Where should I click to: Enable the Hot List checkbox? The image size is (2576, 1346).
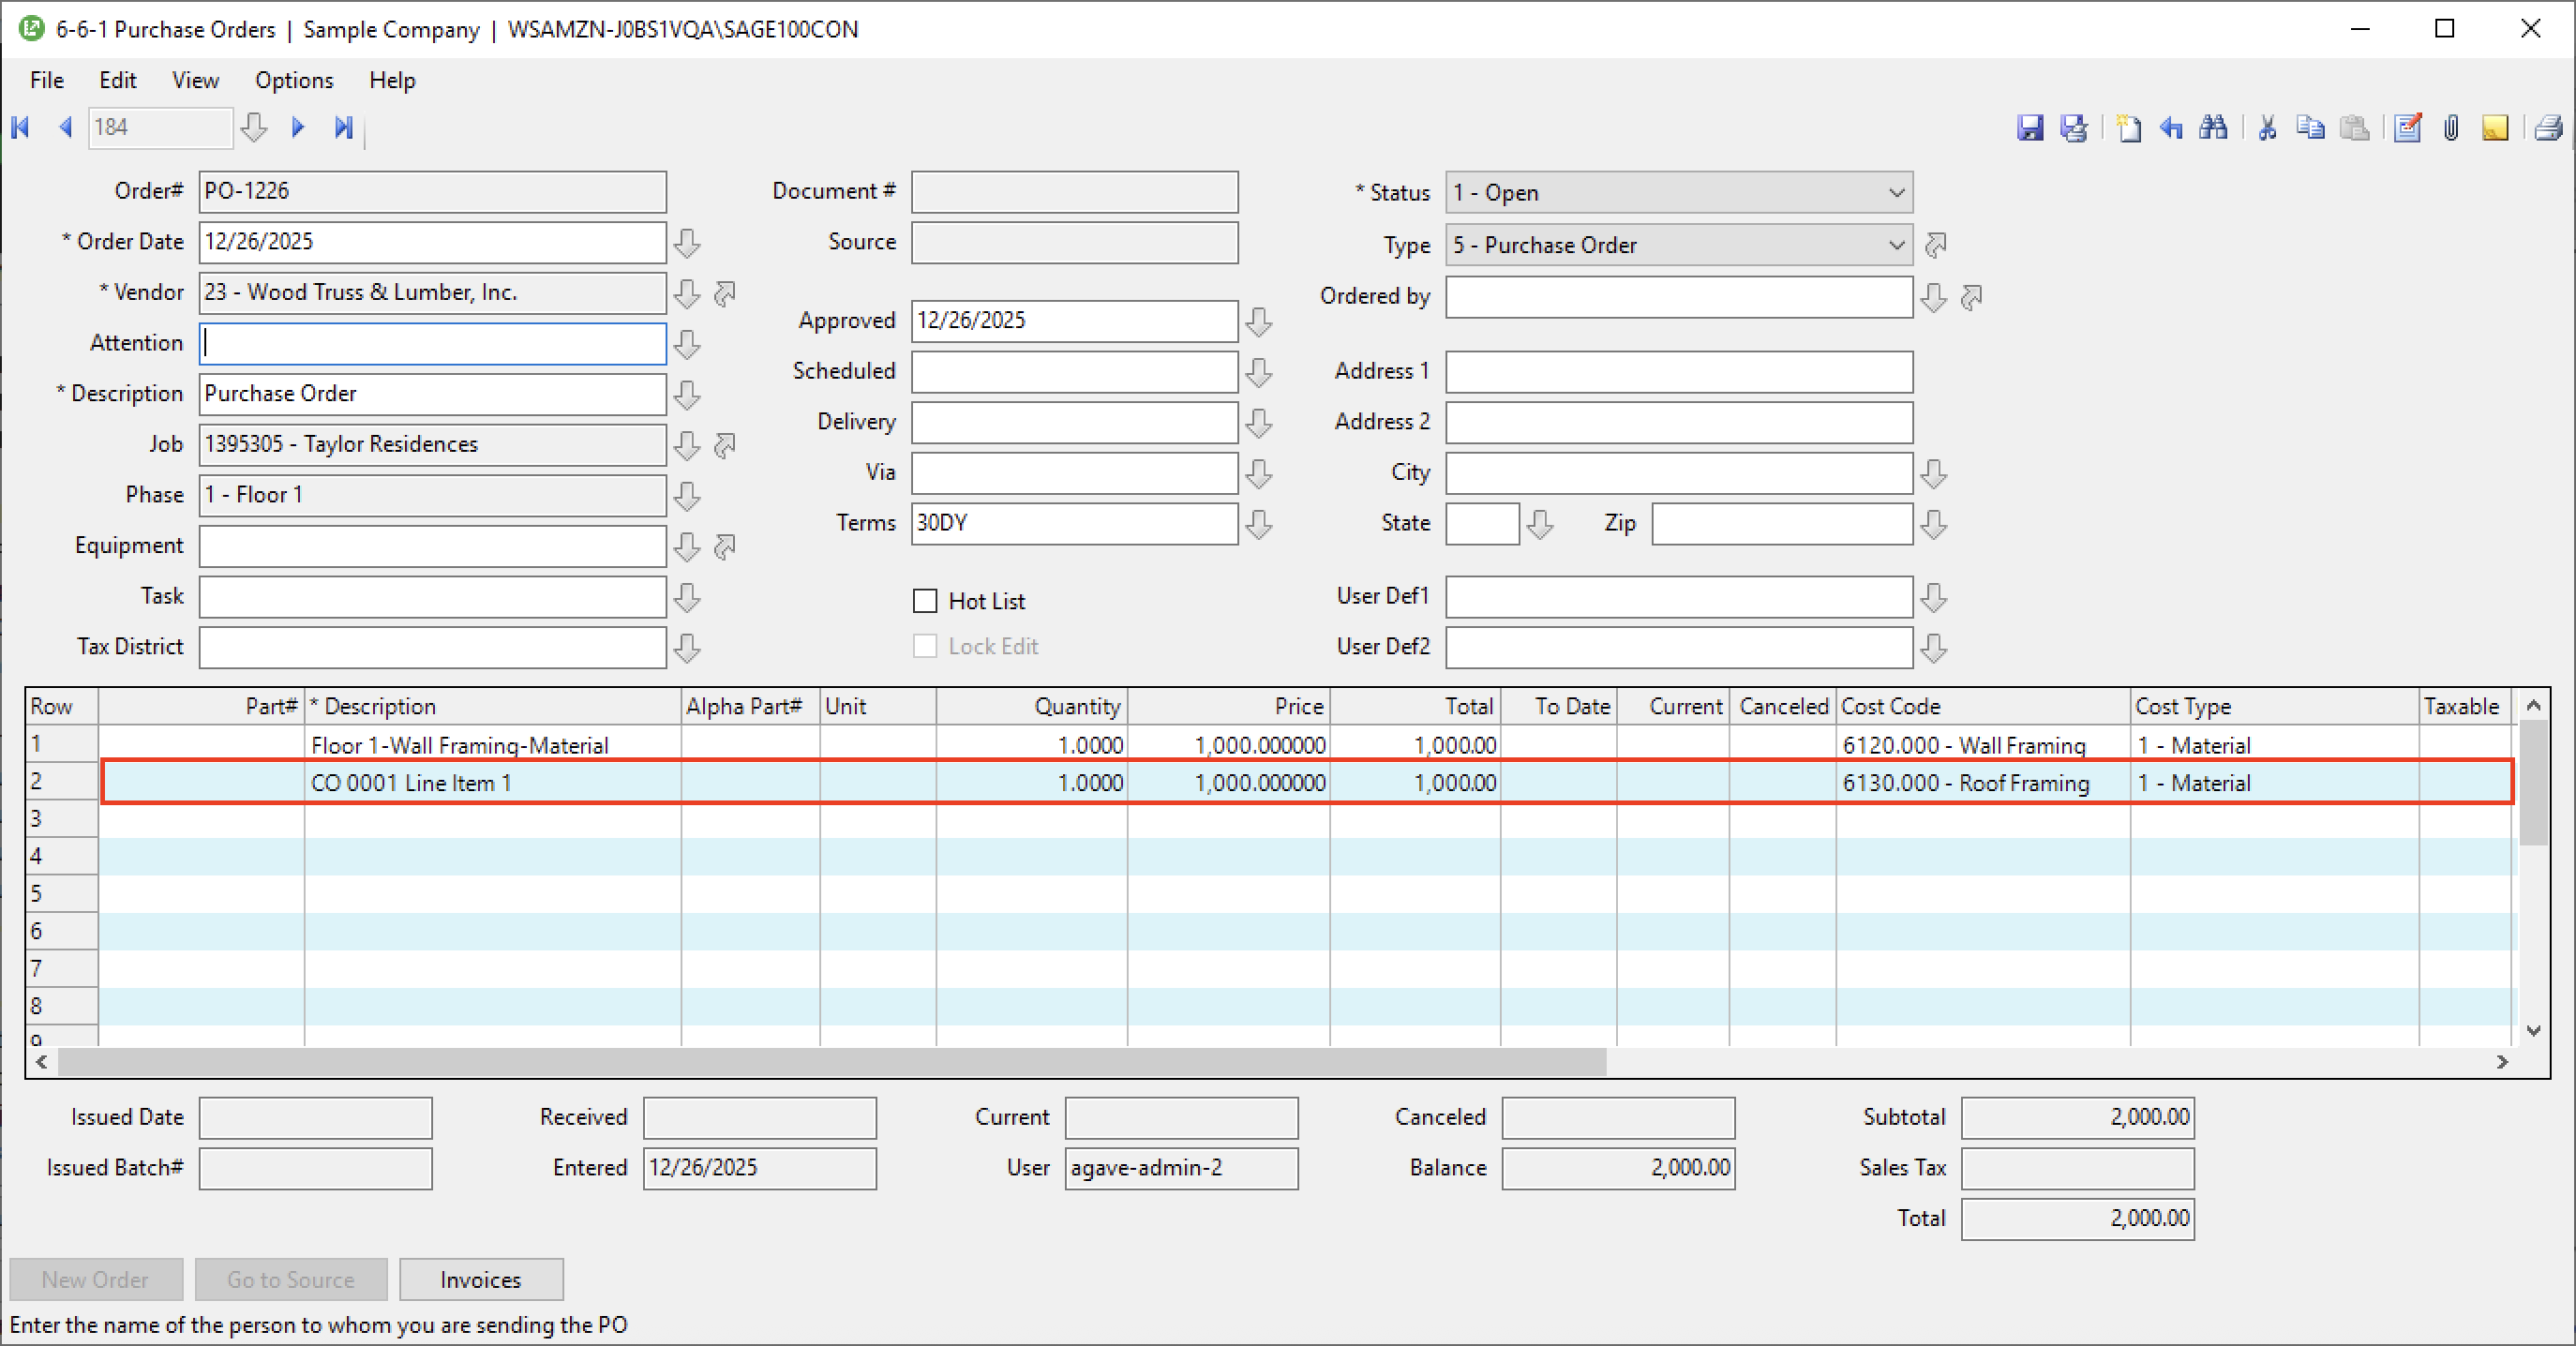(x=924, y=600)
